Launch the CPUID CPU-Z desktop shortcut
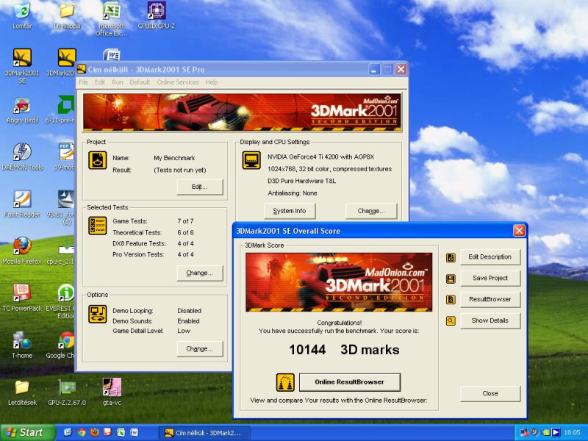Viewport: 588px width, 441px height. point(157,15)
